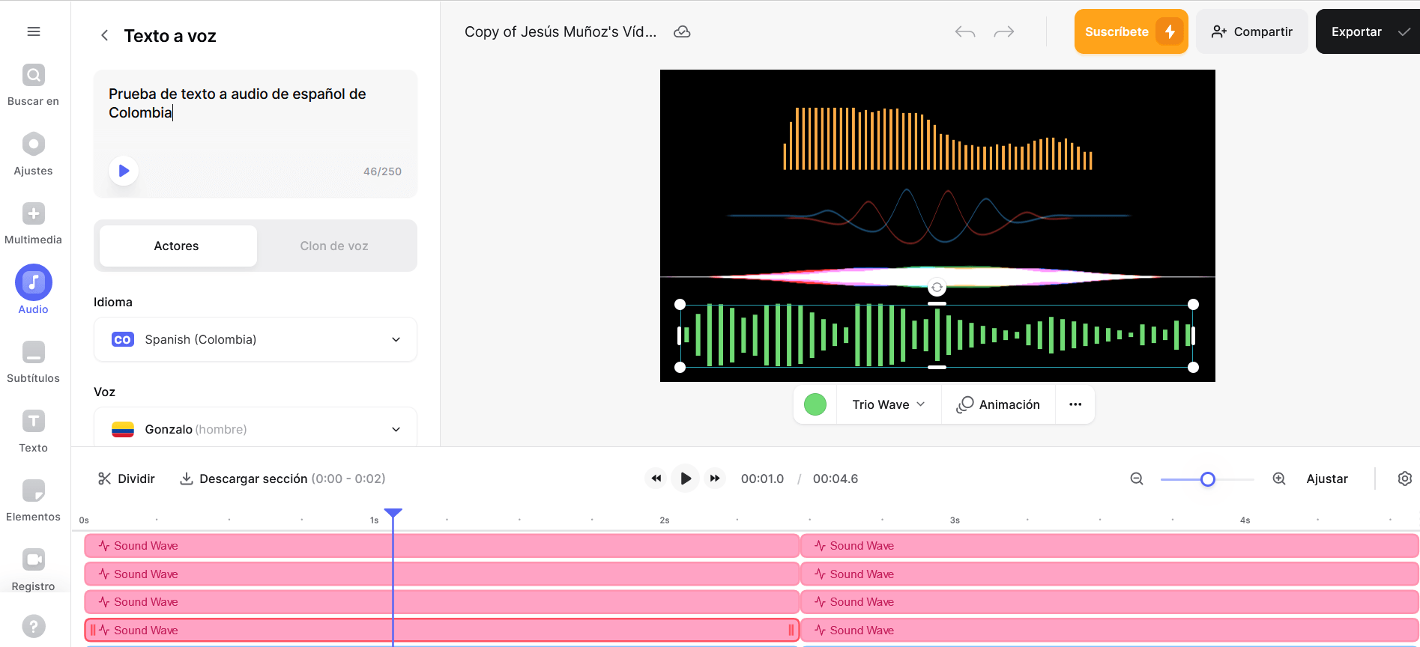This screenshot has height=647, width=1420.
Task: Preview the text-to-speech audio
Action: pos(124,171)
